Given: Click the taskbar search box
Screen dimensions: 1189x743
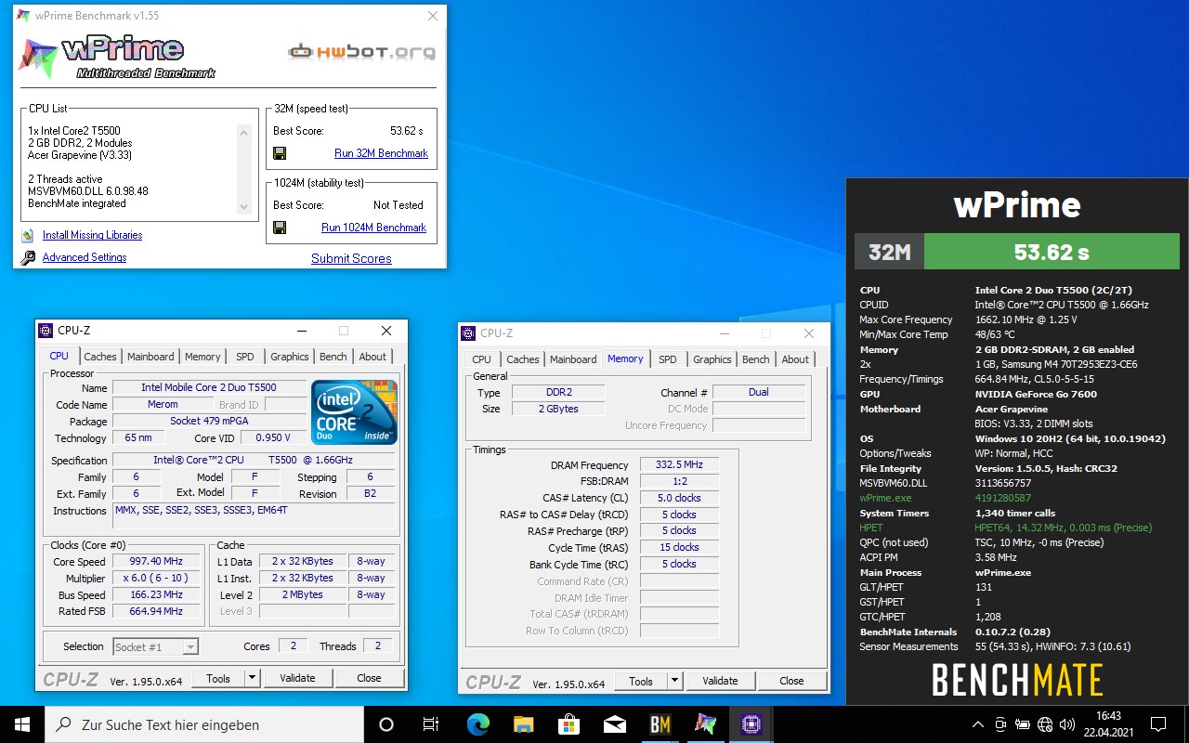Looking at the screenshot, I should tap(204, 724).
